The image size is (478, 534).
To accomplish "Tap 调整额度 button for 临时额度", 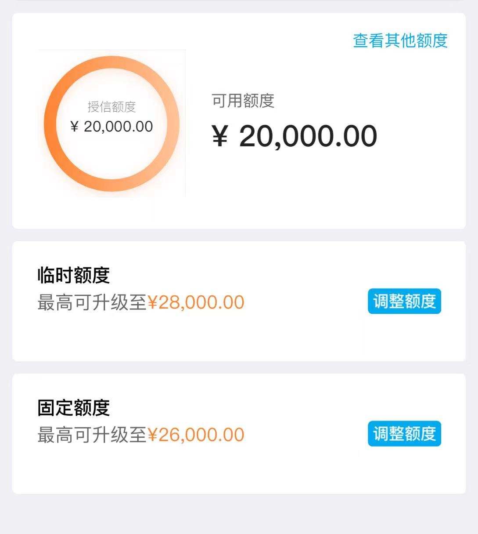I will pyautogui.click(x=404, y=302).
